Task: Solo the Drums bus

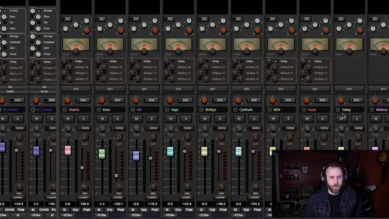Action: (x=83, y=119)
